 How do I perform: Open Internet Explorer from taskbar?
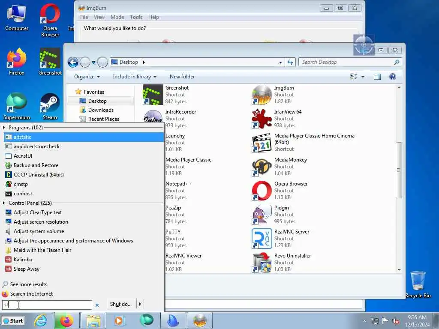[40, 320]
